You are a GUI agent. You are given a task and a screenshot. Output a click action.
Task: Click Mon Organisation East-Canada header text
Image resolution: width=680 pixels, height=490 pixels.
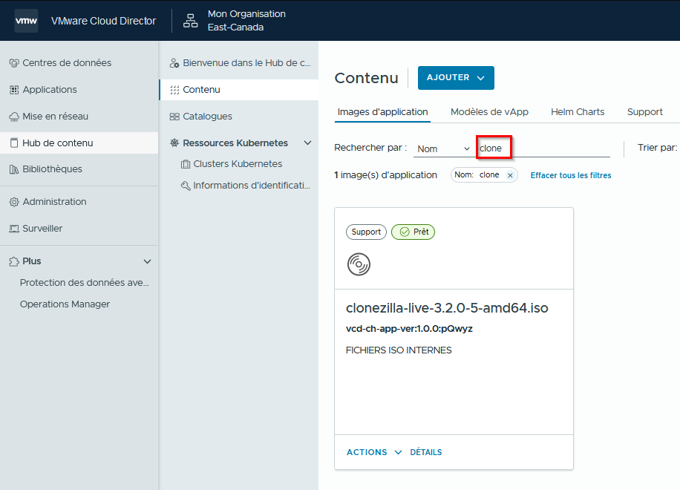[246, 20]
